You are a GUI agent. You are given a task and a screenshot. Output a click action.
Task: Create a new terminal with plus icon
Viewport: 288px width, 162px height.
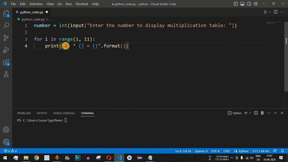click(x=246, y=113)
